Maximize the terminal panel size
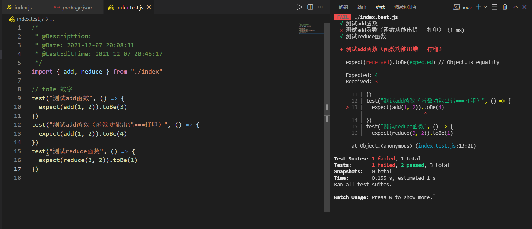 pyautogui.click(x=516, y=7)
